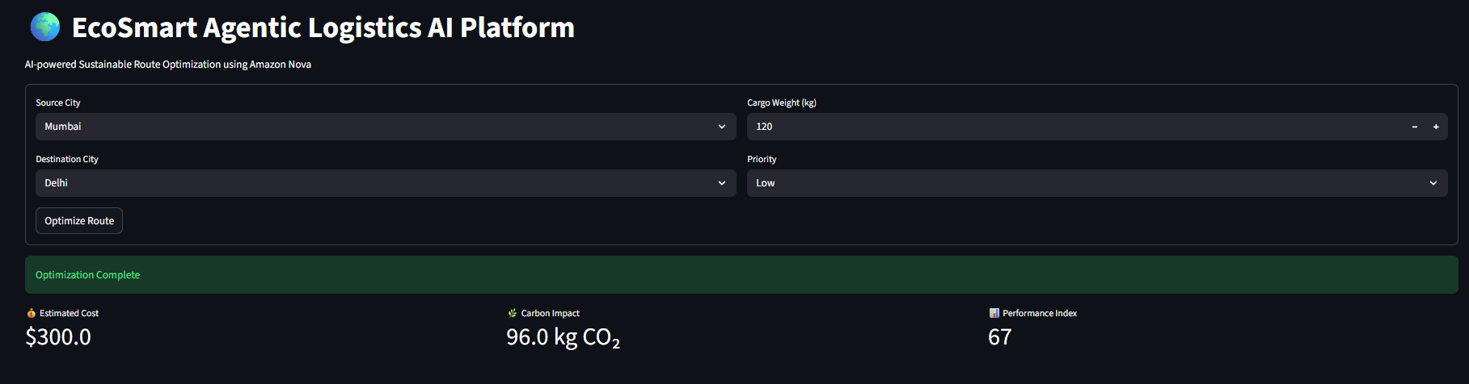Focus the Cargo Weight input field
The image size is (1469, 384).
pos(1075,127)
